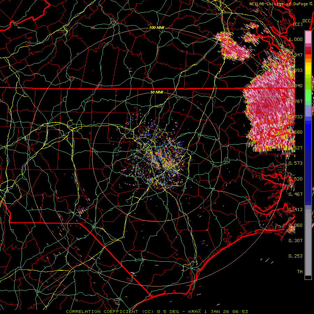Click the "KRAX" station ID in caption
Viewport: 314px width, 314px height.
195,312
